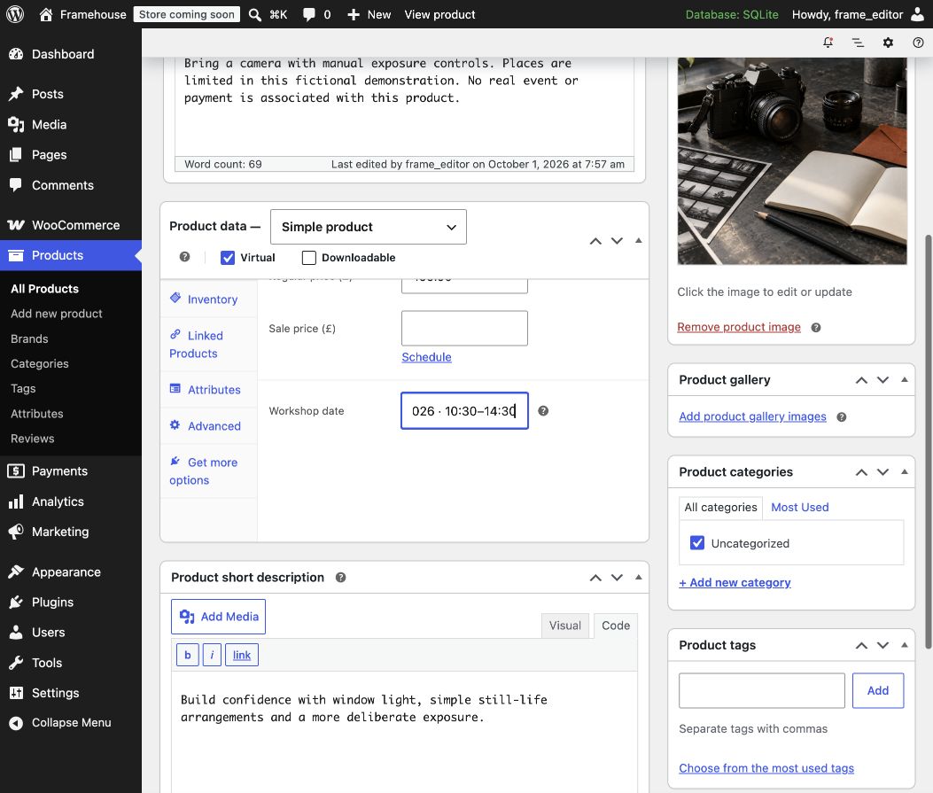This screenshot has width=933, height=793.
Task: Click Add Media button
Action: (218, 617)
